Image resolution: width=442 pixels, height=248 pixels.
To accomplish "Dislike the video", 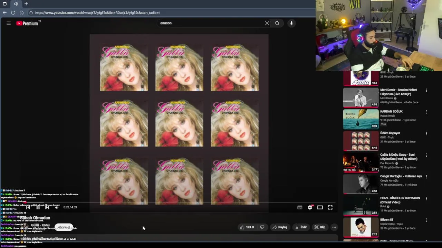I will click(x=262, y=227).
